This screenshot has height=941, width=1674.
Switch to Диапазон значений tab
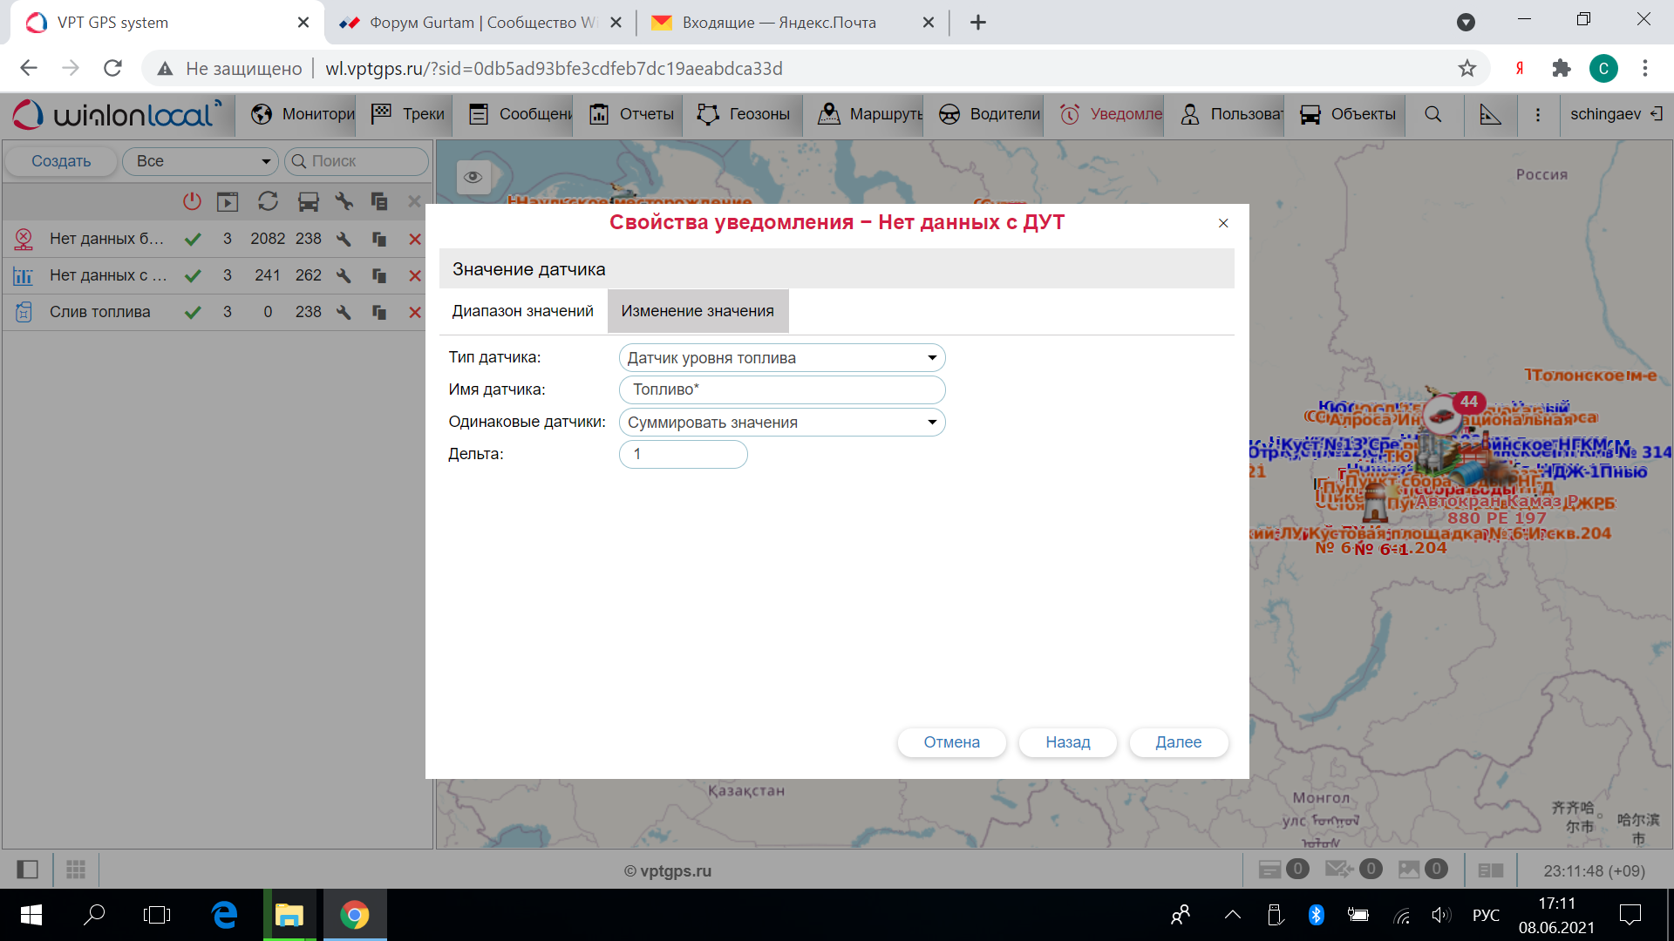click(x=522, y=311)
